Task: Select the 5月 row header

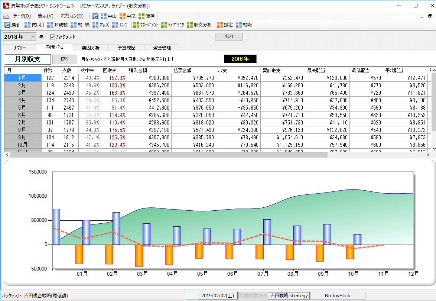Action: click(x=23, y=108)
